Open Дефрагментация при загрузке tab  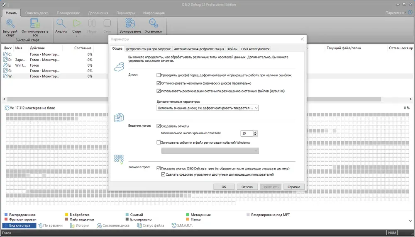(x=148, y=49)
